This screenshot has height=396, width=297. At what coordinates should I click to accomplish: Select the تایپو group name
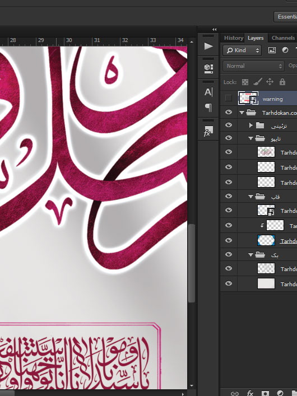point(275,139)
